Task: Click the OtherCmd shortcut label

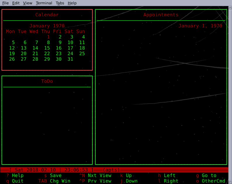Action: pyautogui.click(x=213, y=181)
